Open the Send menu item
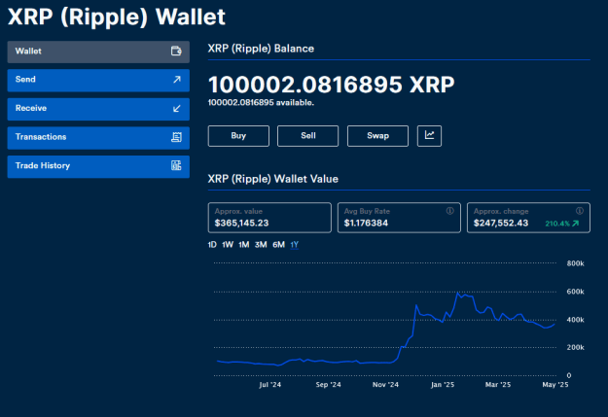 (98, 81)
